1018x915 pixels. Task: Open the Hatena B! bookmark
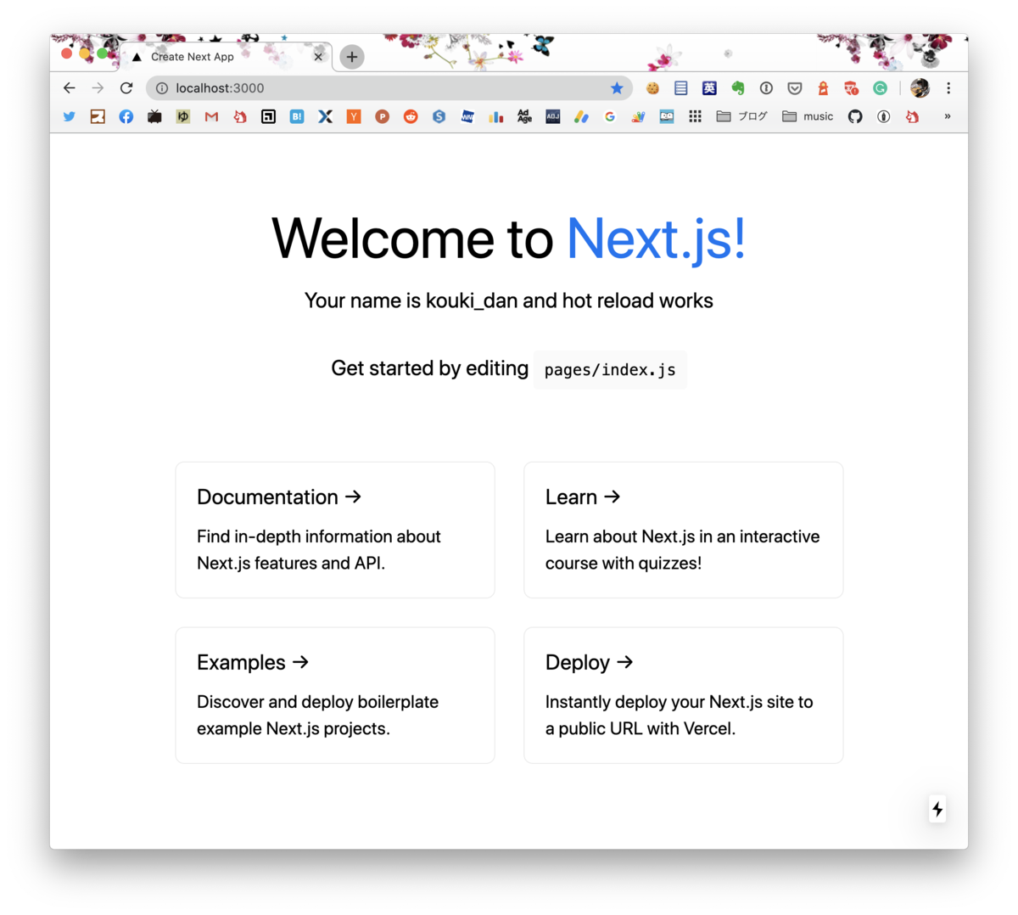click(297, 116)
